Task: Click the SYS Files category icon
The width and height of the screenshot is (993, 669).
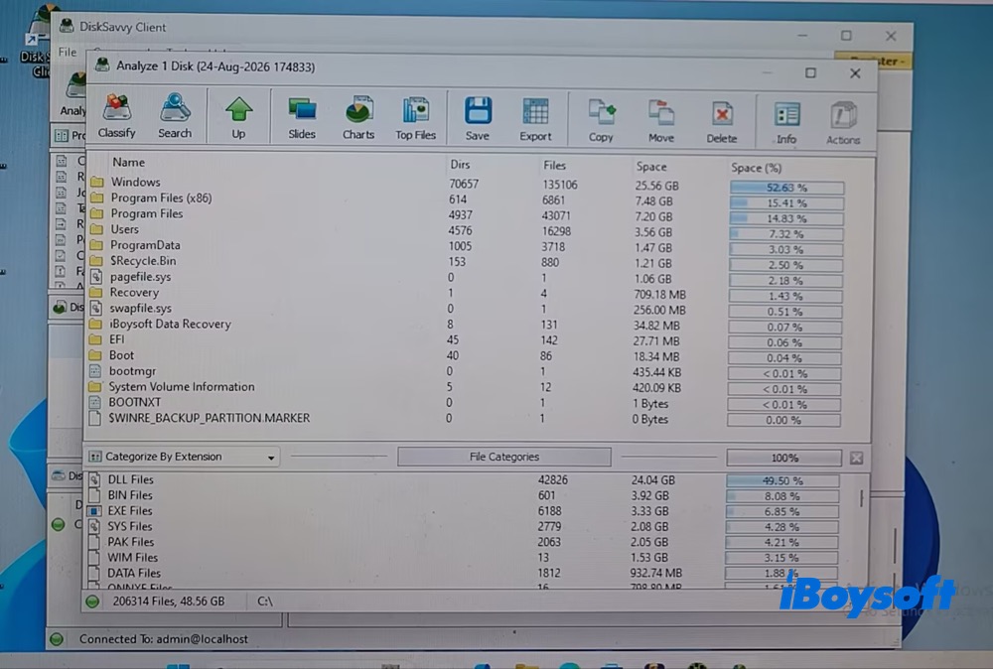Action: tap(94, 526)
